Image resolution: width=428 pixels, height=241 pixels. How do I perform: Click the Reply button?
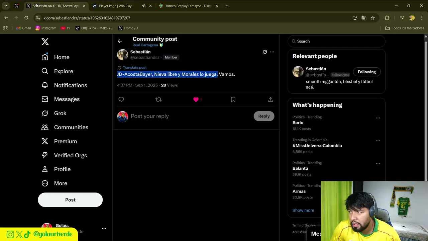pyautogui.click(x=264, y=116)
